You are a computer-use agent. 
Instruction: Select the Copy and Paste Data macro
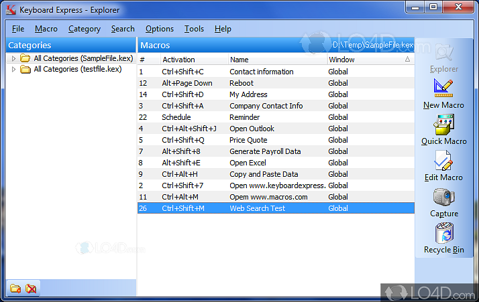[276, 174]
